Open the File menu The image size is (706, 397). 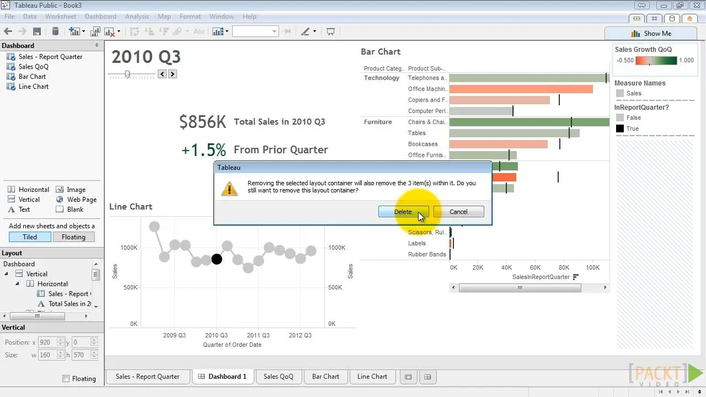coord(9,17)
